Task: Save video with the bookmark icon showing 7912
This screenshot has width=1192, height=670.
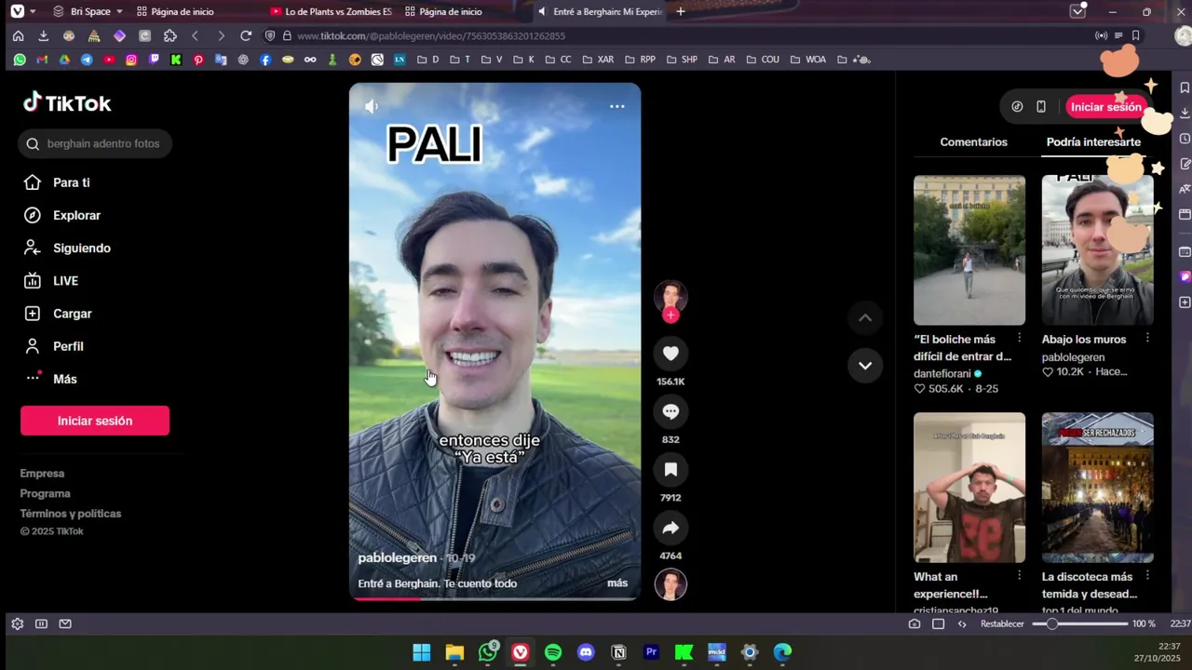Action: click(670, 469)
